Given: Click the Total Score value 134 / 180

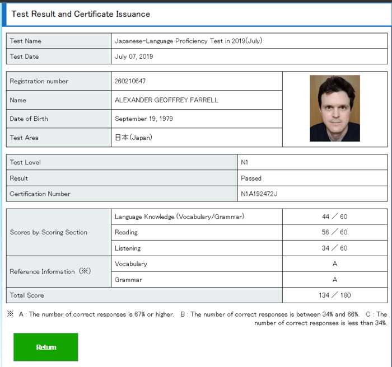Looking at the screenshot, I should tap(335, 295).
